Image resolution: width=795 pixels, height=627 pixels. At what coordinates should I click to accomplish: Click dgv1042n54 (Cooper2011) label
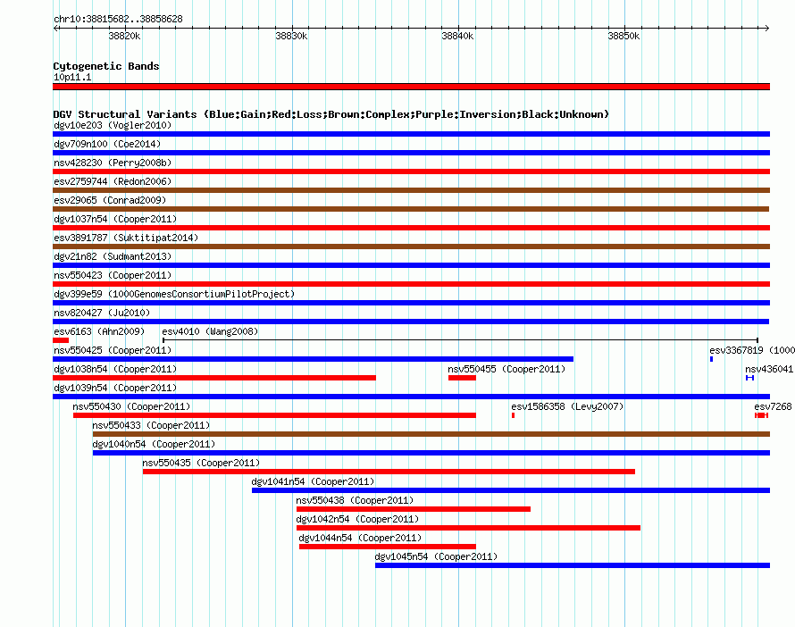tap(357, 519)
